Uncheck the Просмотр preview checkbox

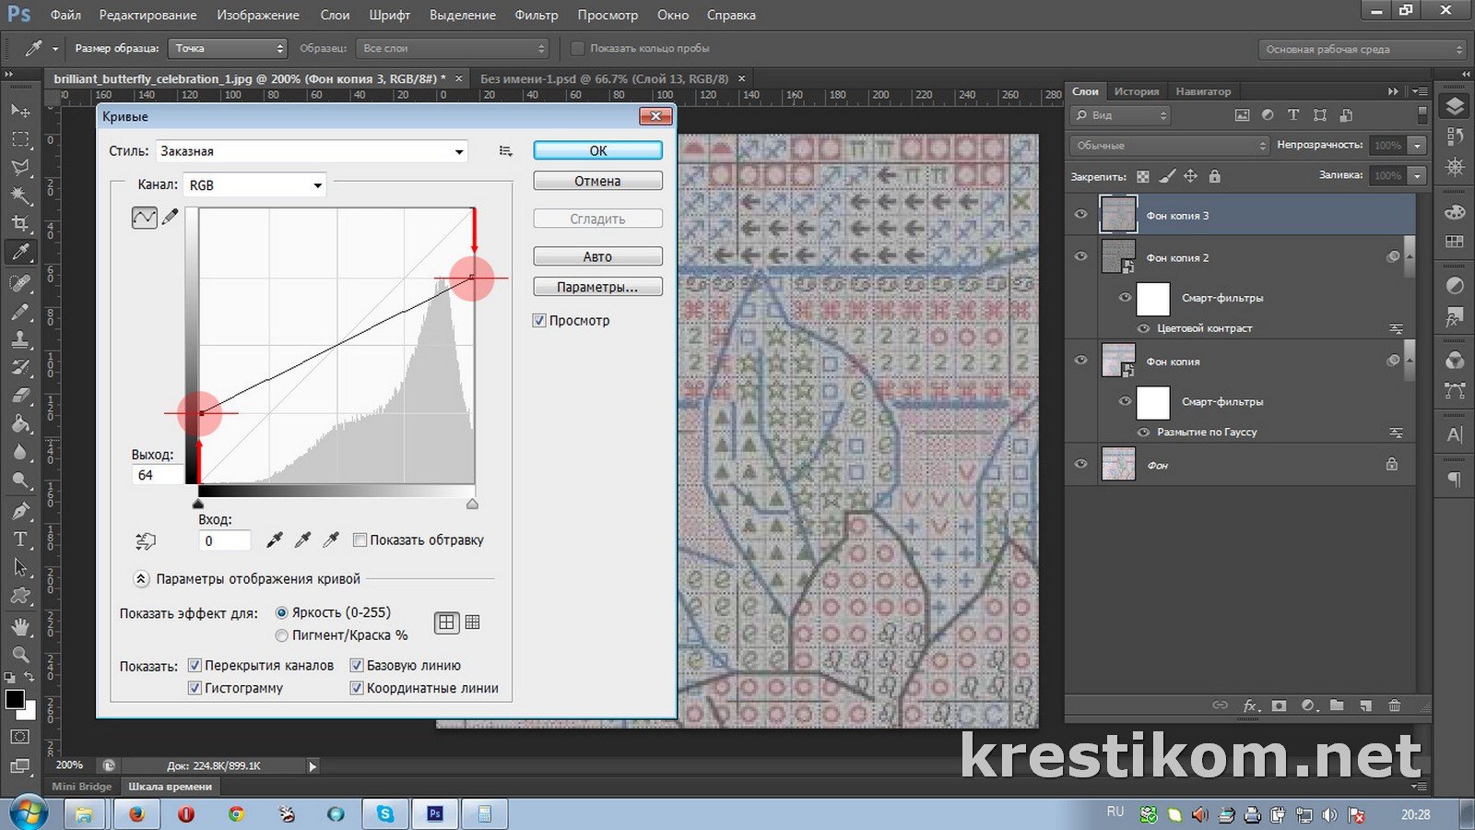539,321
